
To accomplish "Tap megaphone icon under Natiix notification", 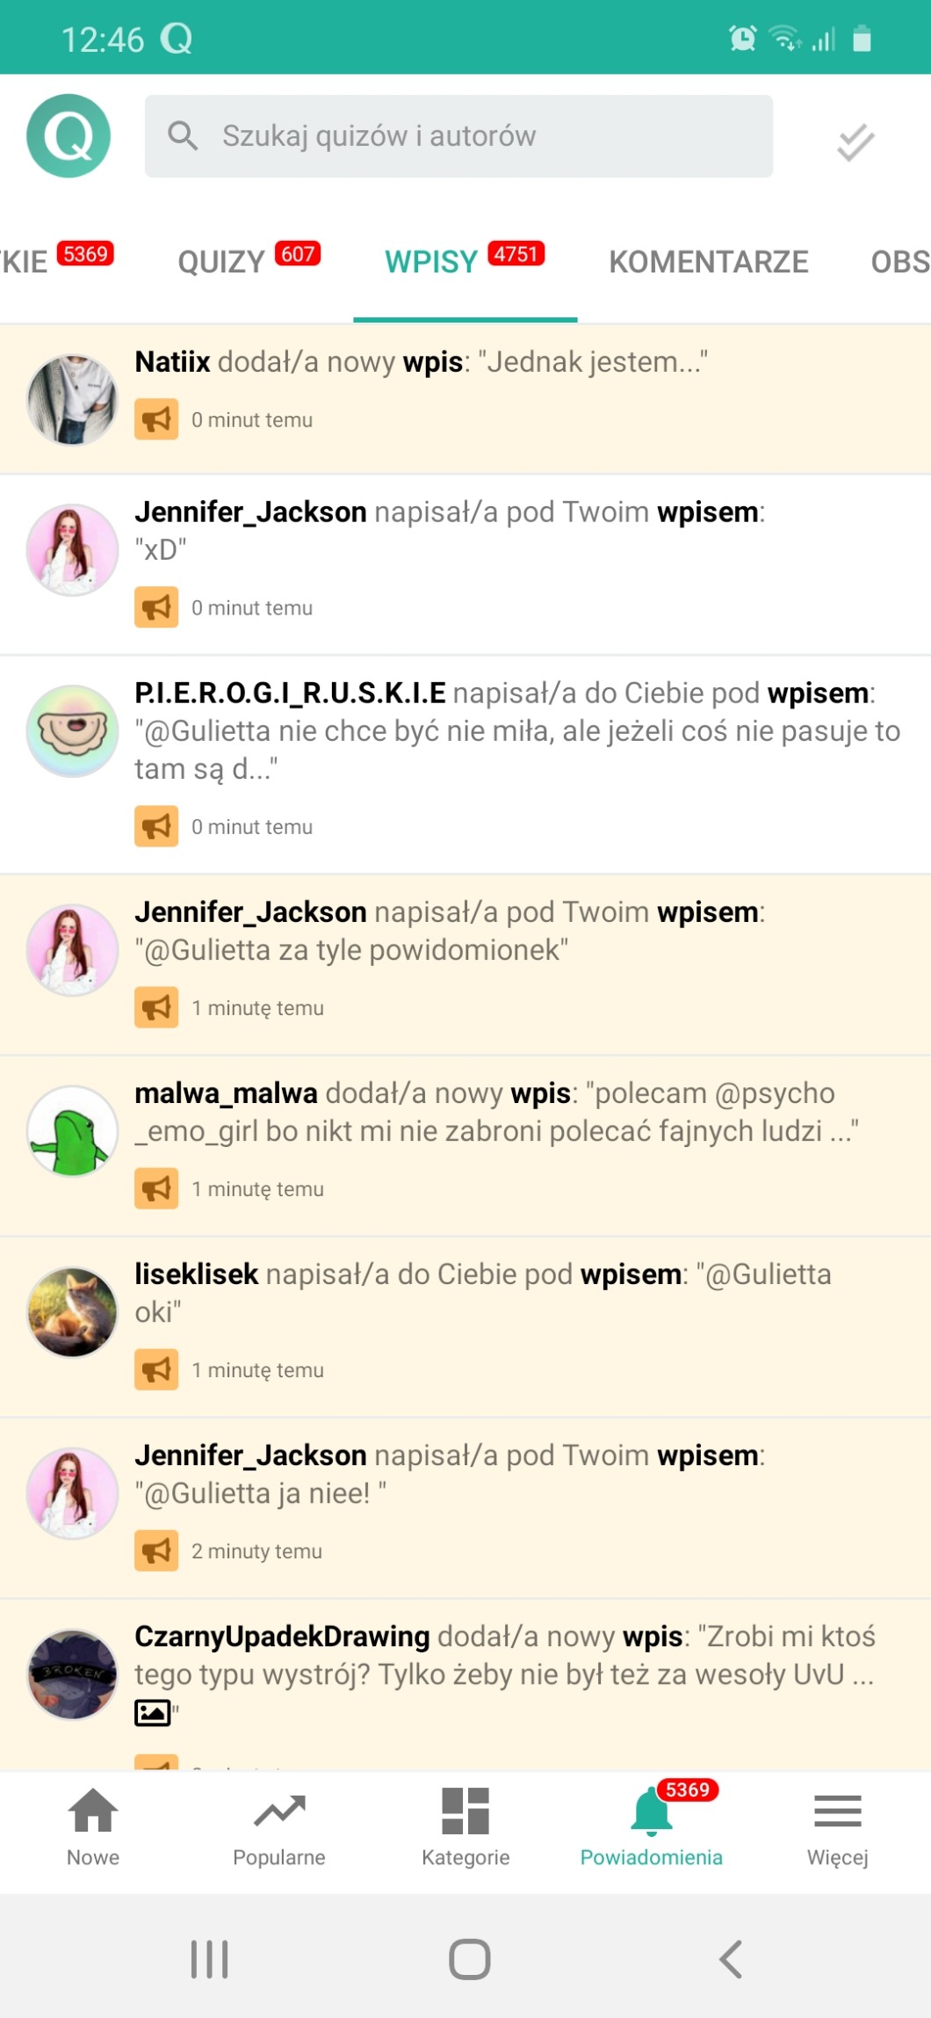I will point(156,419).
